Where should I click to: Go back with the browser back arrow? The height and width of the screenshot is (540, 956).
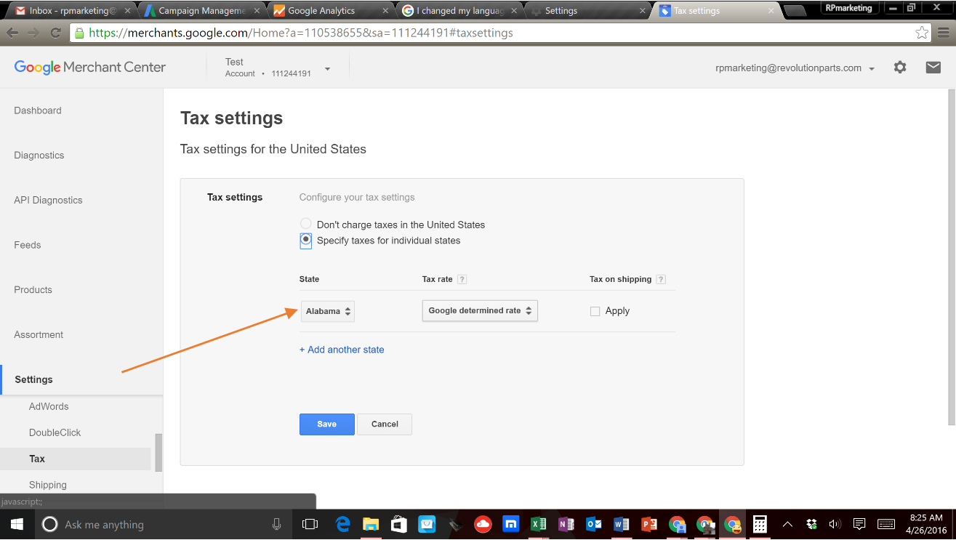(x=13, y=33)
